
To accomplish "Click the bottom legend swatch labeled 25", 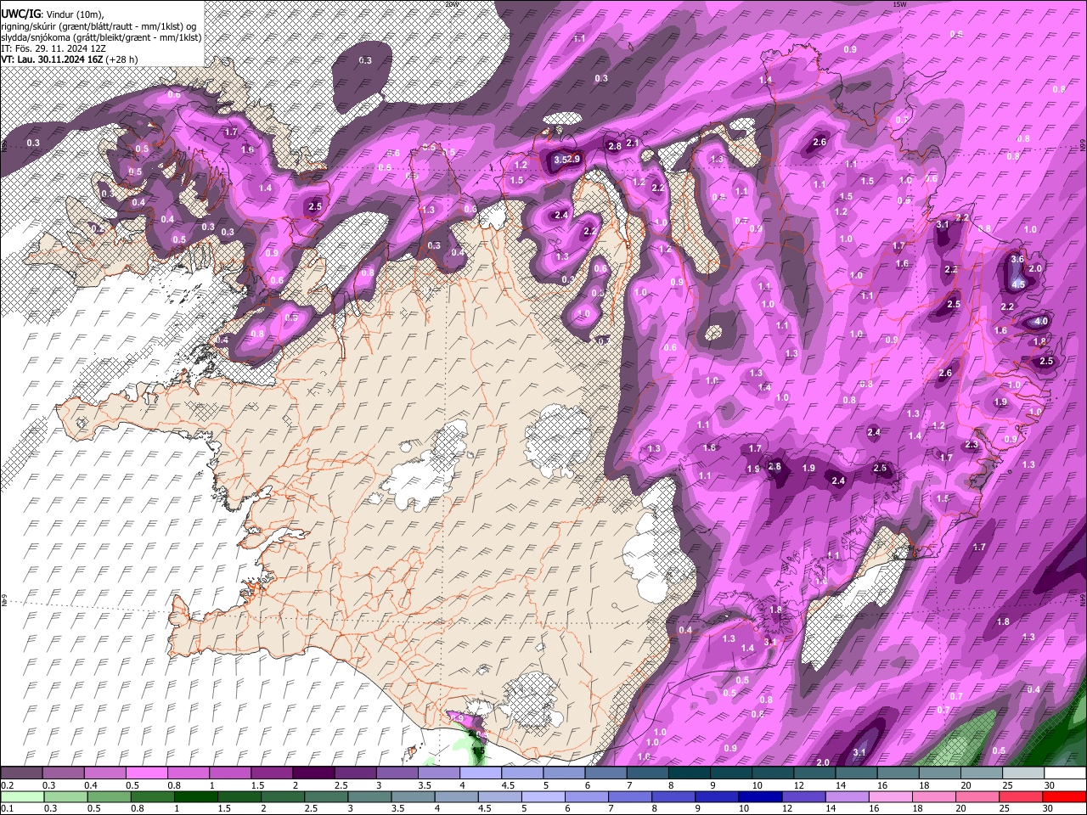I will pos(1022,796).
